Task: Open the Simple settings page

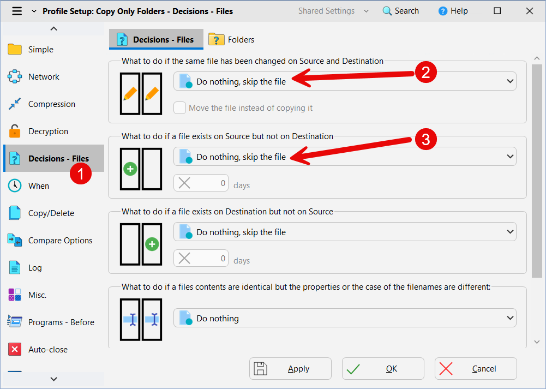Action: [53, 50]
